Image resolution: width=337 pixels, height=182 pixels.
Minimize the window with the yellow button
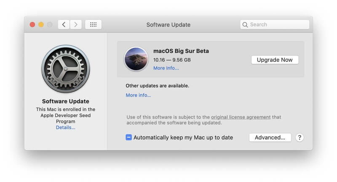pos(41,24)
